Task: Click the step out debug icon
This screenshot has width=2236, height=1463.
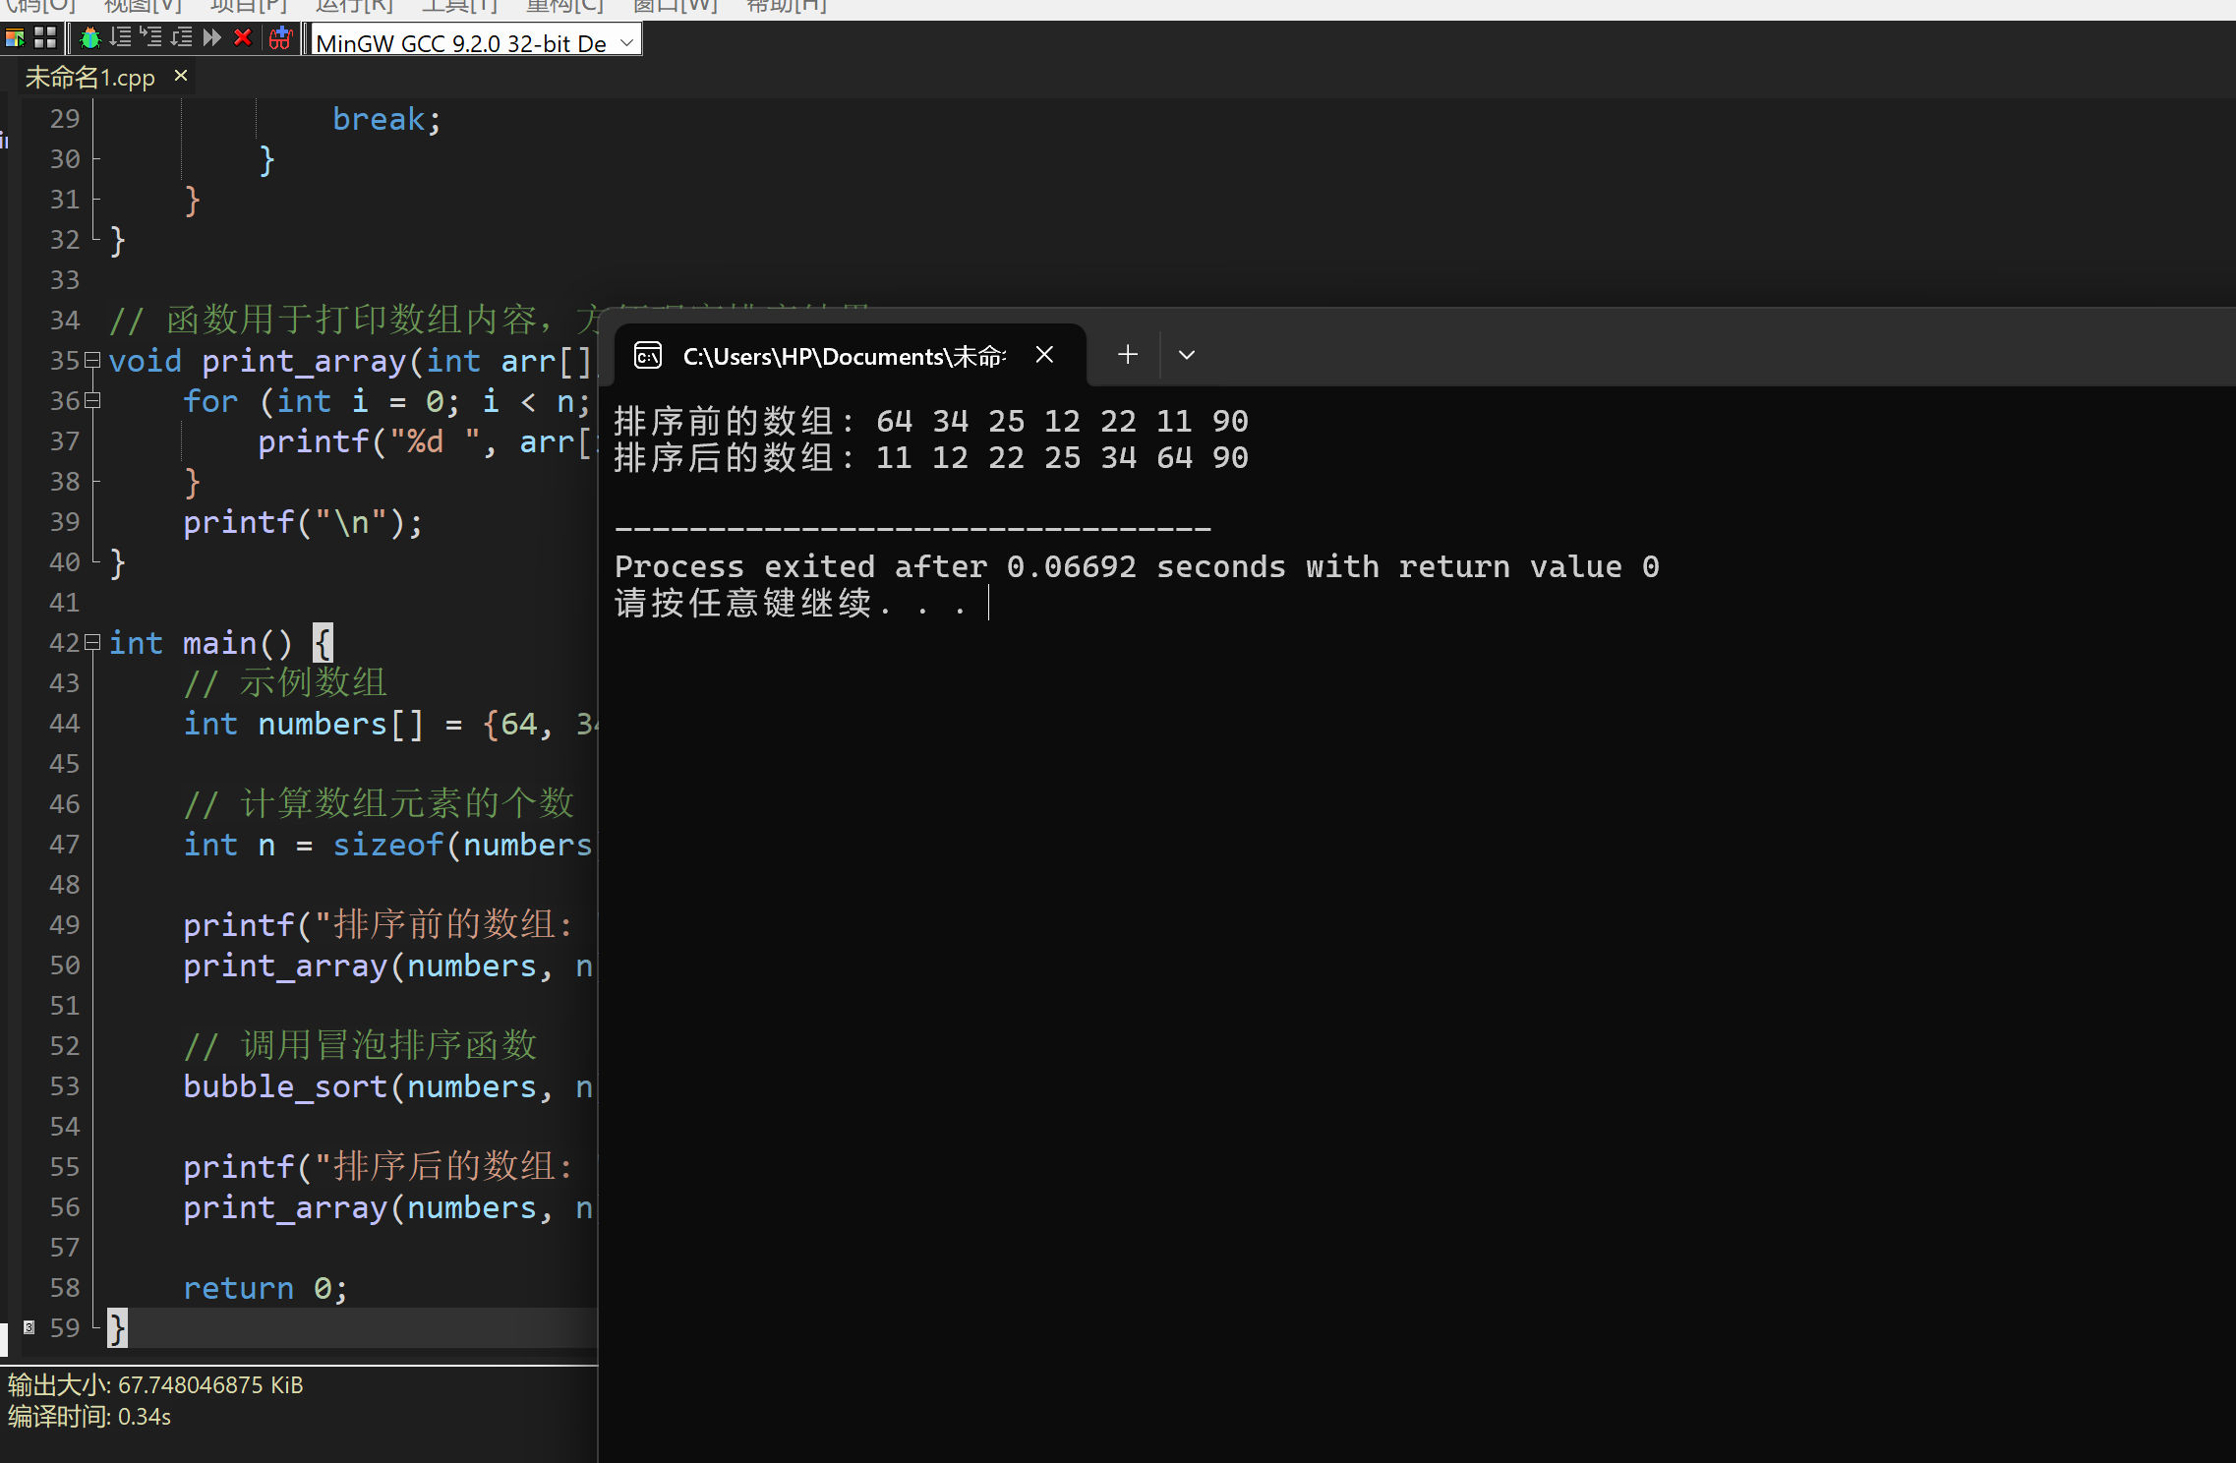Action: coord(181,38)
